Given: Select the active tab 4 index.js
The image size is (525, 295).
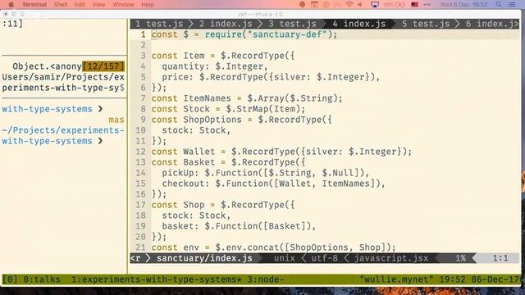Looking at the screenshot, I should [x=359, y=24].
